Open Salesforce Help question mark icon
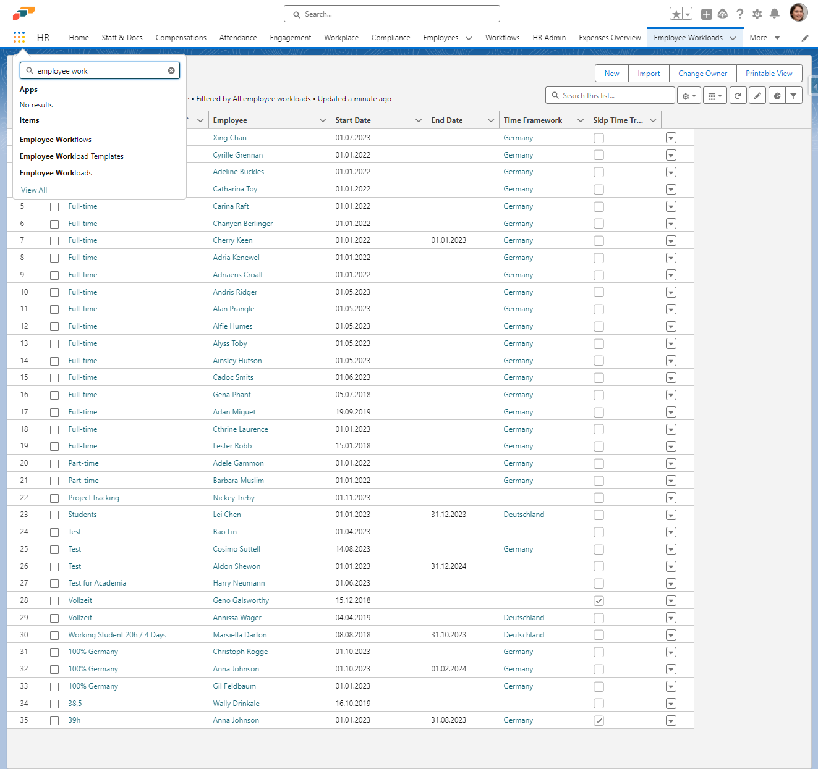Image resolution: width=818 pixels, height=769 pixels. (739, 14)
